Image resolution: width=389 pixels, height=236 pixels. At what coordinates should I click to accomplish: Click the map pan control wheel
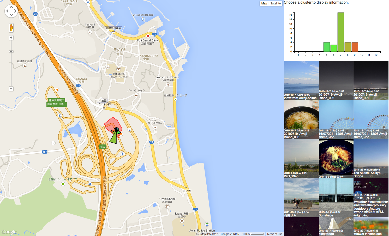click(11, 11)
